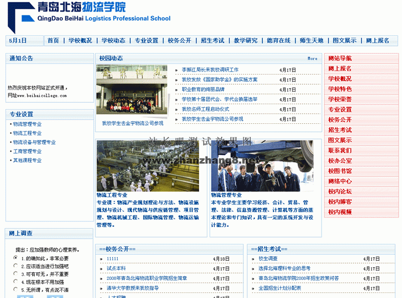Click the red diamond icon beside 网上报名
Image resolution: width=402 pixels, height=298 pixels.
(328, 69)
